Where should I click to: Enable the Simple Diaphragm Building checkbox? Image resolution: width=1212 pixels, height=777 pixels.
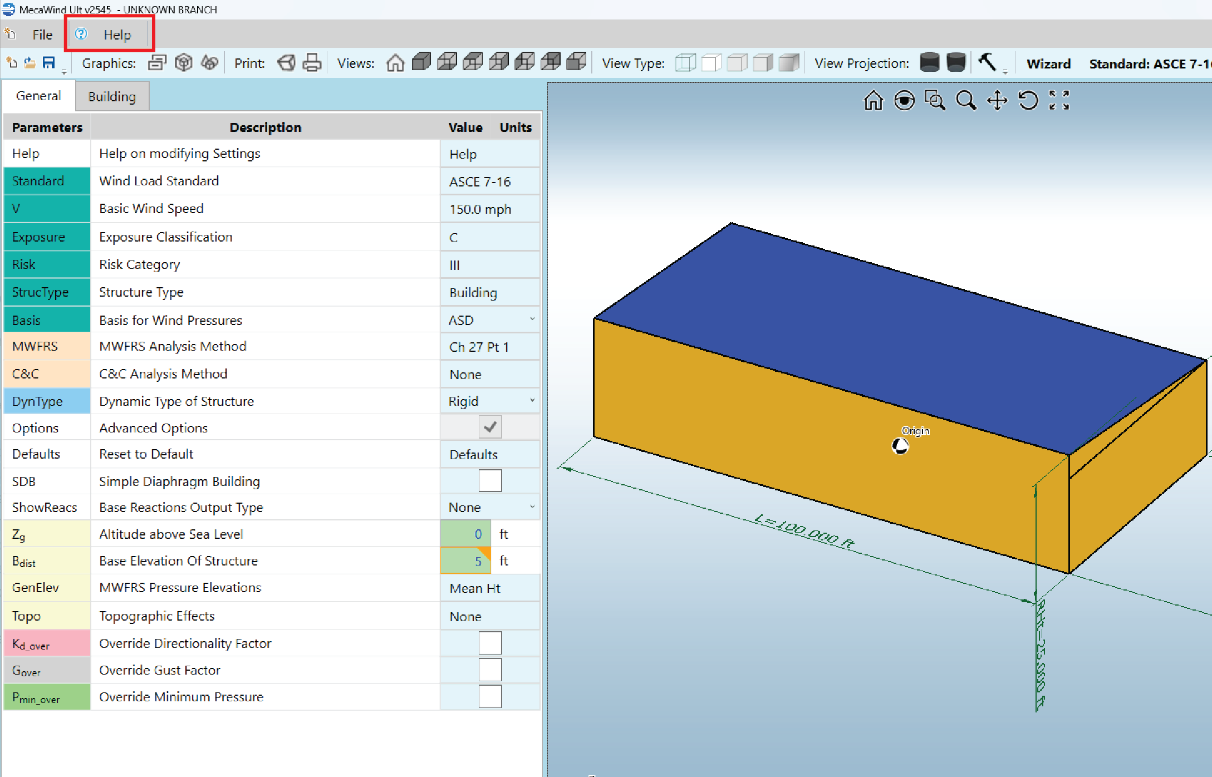[490, 481]
